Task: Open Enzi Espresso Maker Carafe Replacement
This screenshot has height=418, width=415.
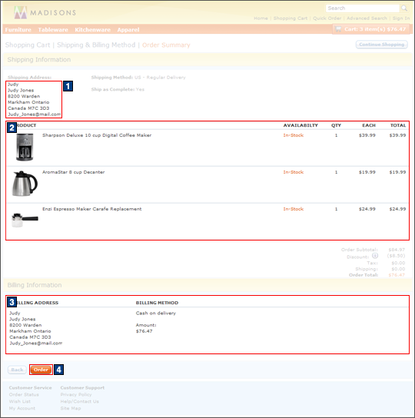Action: [91, 209]
